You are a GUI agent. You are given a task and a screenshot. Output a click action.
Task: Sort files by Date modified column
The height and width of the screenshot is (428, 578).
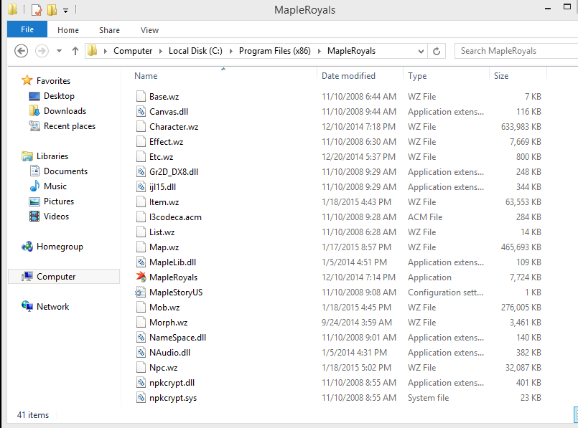point(348,76)
